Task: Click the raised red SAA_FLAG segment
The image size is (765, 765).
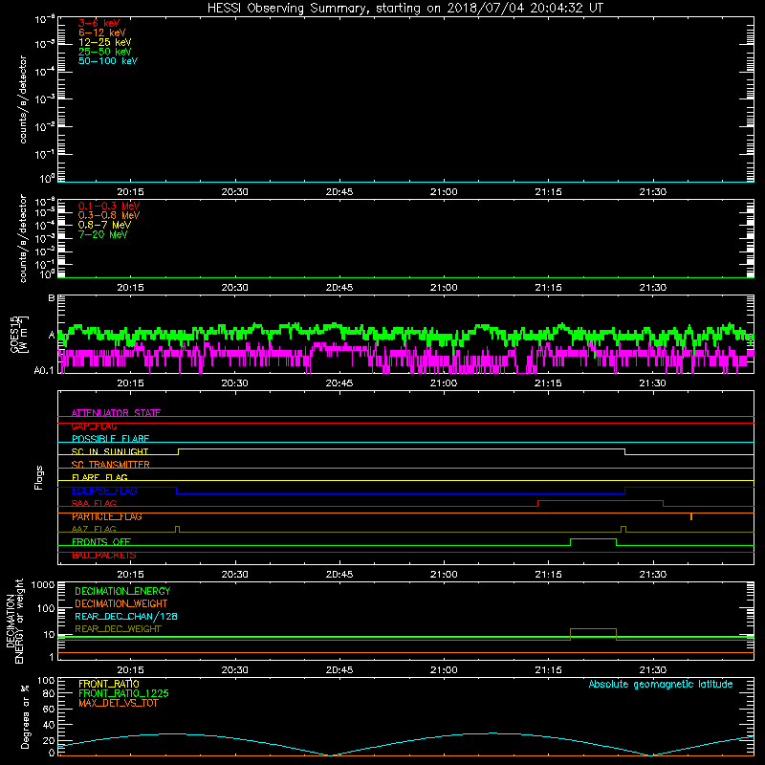Action: pyautogui.click(x=601, y=500)
